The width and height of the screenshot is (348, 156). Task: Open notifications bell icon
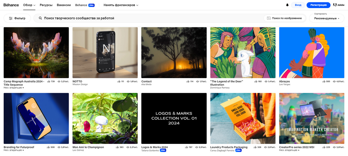tap(287, 5)
